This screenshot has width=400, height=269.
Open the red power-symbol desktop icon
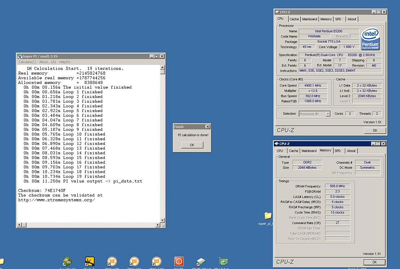point(179,262)
